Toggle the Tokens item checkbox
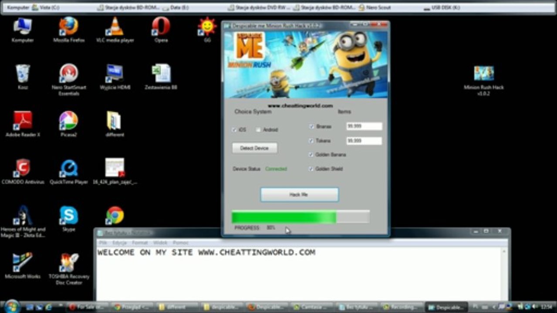 [311, 141]
